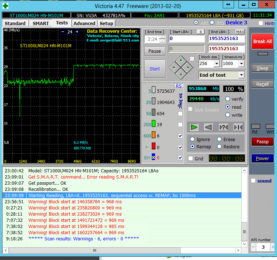Click the green cross Victoria app icon
This screenshot has height=260, width=277.
[5, 6]
